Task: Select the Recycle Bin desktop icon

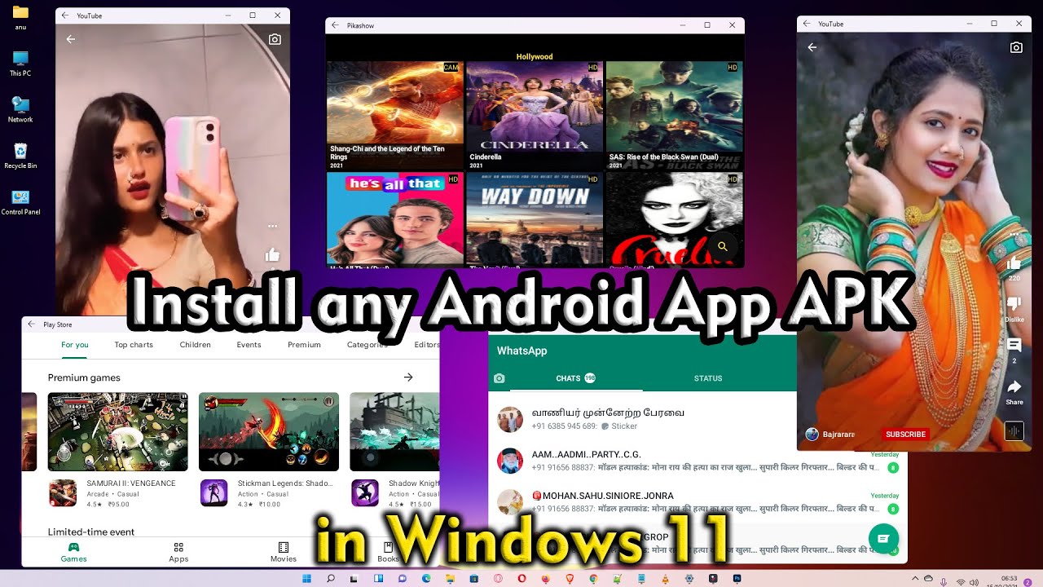Action: 20,156
